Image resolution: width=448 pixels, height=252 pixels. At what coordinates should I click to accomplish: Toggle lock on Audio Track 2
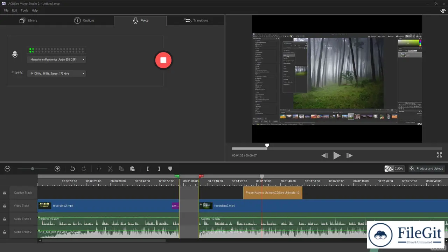[x=5, y=232]
